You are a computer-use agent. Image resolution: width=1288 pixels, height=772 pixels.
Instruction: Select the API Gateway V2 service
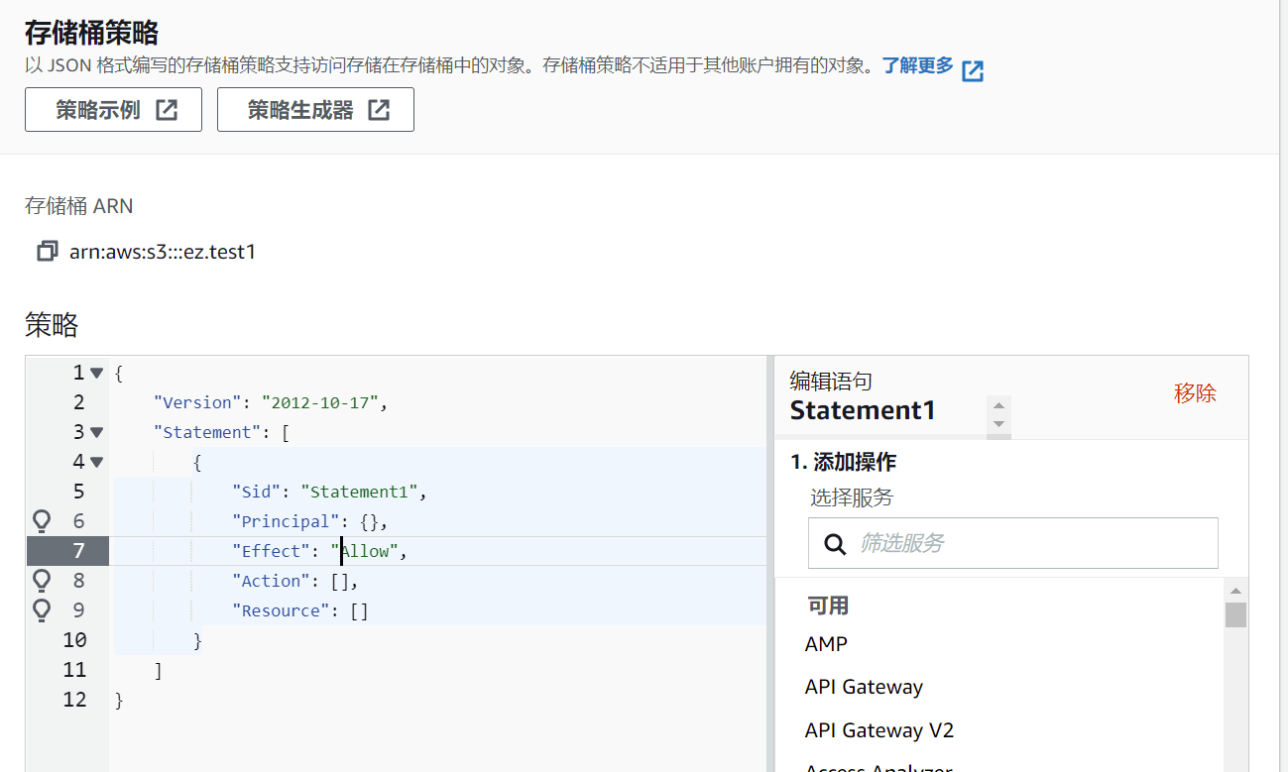(878, 730)
